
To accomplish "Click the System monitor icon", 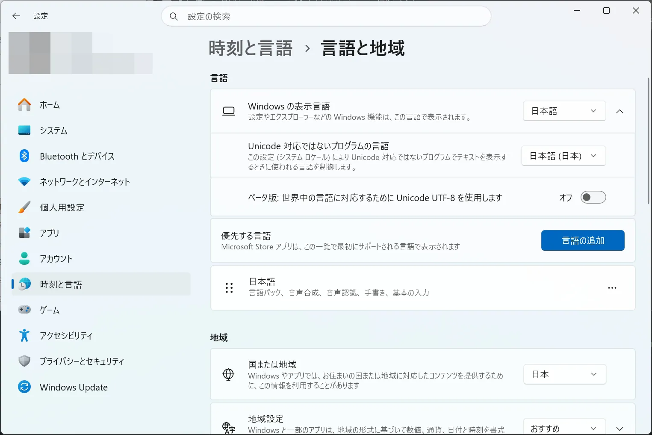I will (24, 130).
